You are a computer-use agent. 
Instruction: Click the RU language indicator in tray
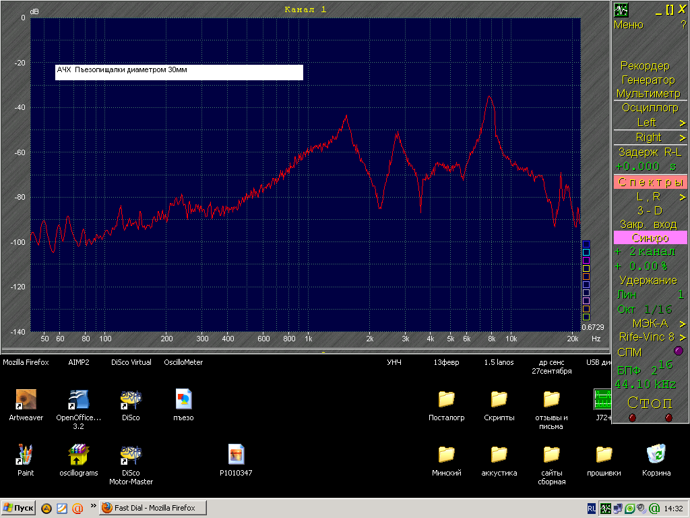(x=592, y=509)
